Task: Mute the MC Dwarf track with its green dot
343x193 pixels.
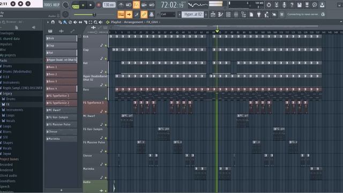Action: pos(106,125)
